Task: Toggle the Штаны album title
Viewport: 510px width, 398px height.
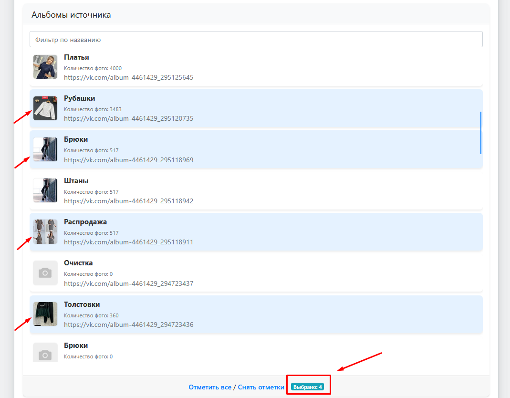Action: pos(76,181)
